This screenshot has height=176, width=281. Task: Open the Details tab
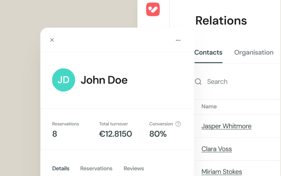[x=61, y=168]
